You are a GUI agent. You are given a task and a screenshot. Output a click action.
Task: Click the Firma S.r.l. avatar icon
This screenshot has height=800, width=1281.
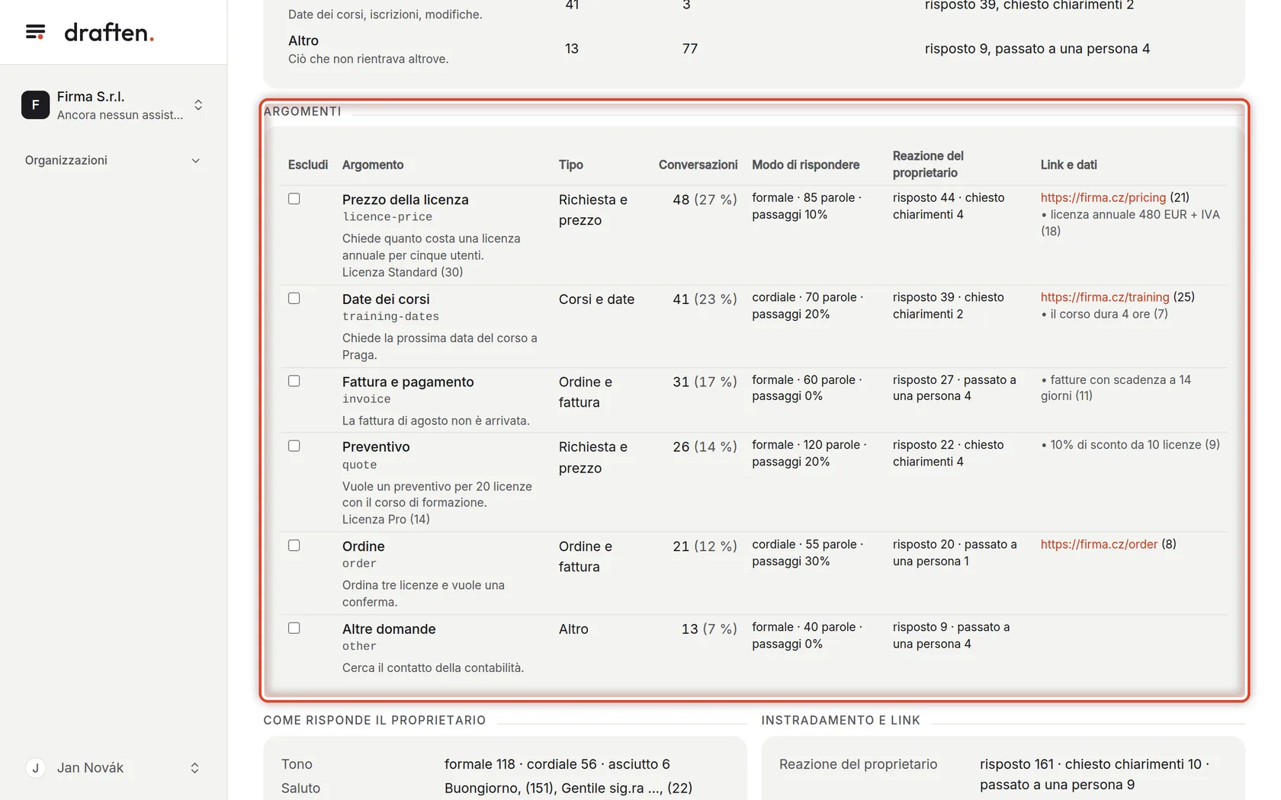pyautogui.click(x=35, y=105)
